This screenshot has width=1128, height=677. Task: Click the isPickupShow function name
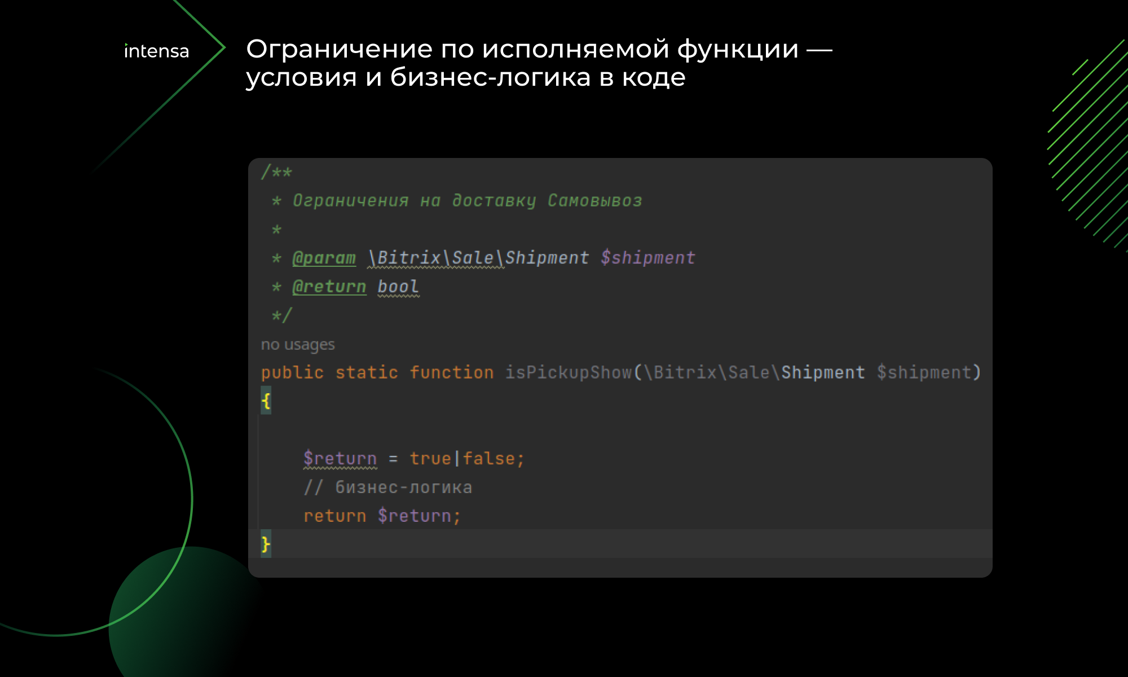[x=568, y=372]
